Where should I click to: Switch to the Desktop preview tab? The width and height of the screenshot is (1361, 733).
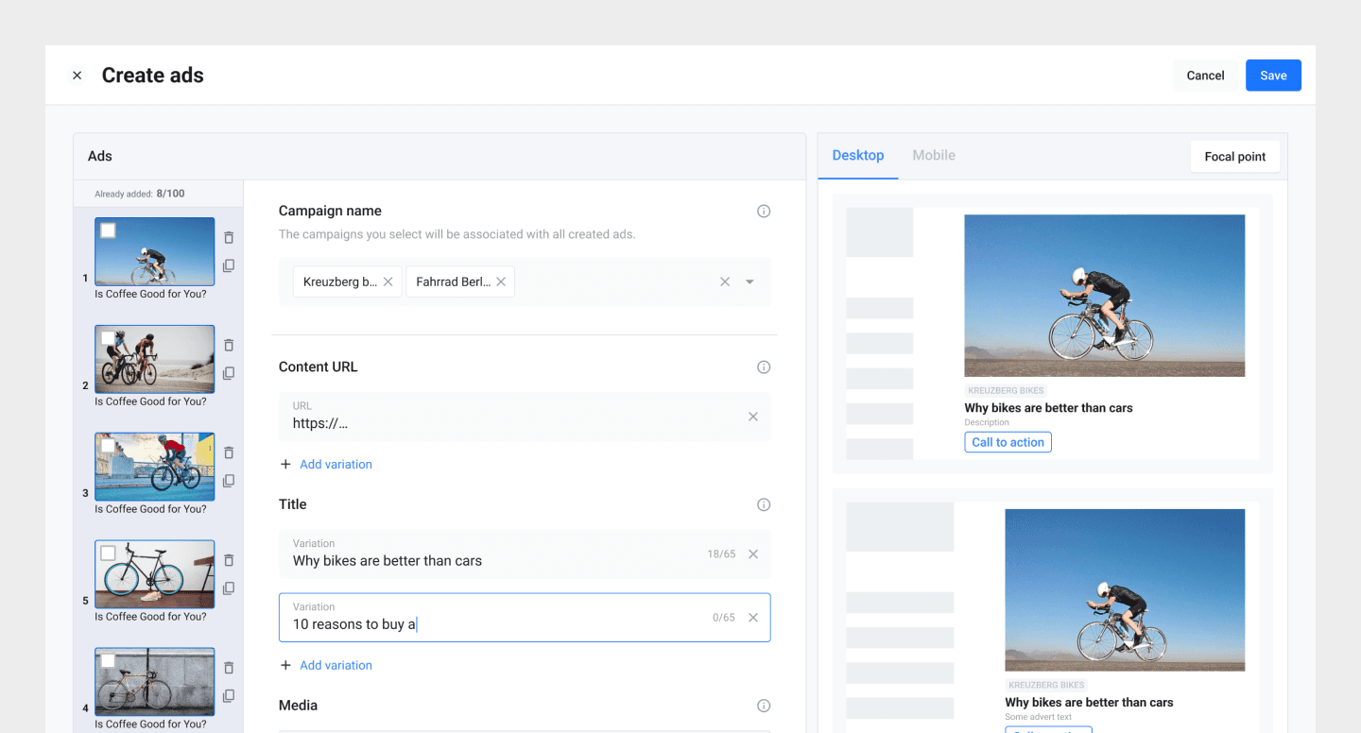[858, 156]
